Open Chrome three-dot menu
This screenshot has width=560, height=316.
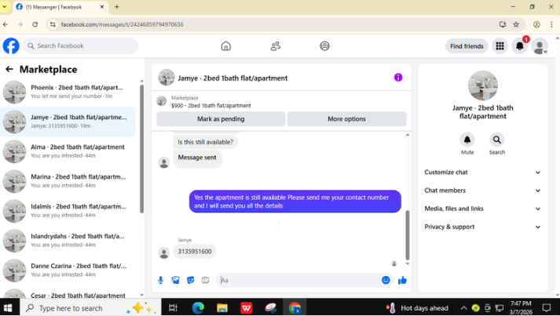click(x=551, y=24)
